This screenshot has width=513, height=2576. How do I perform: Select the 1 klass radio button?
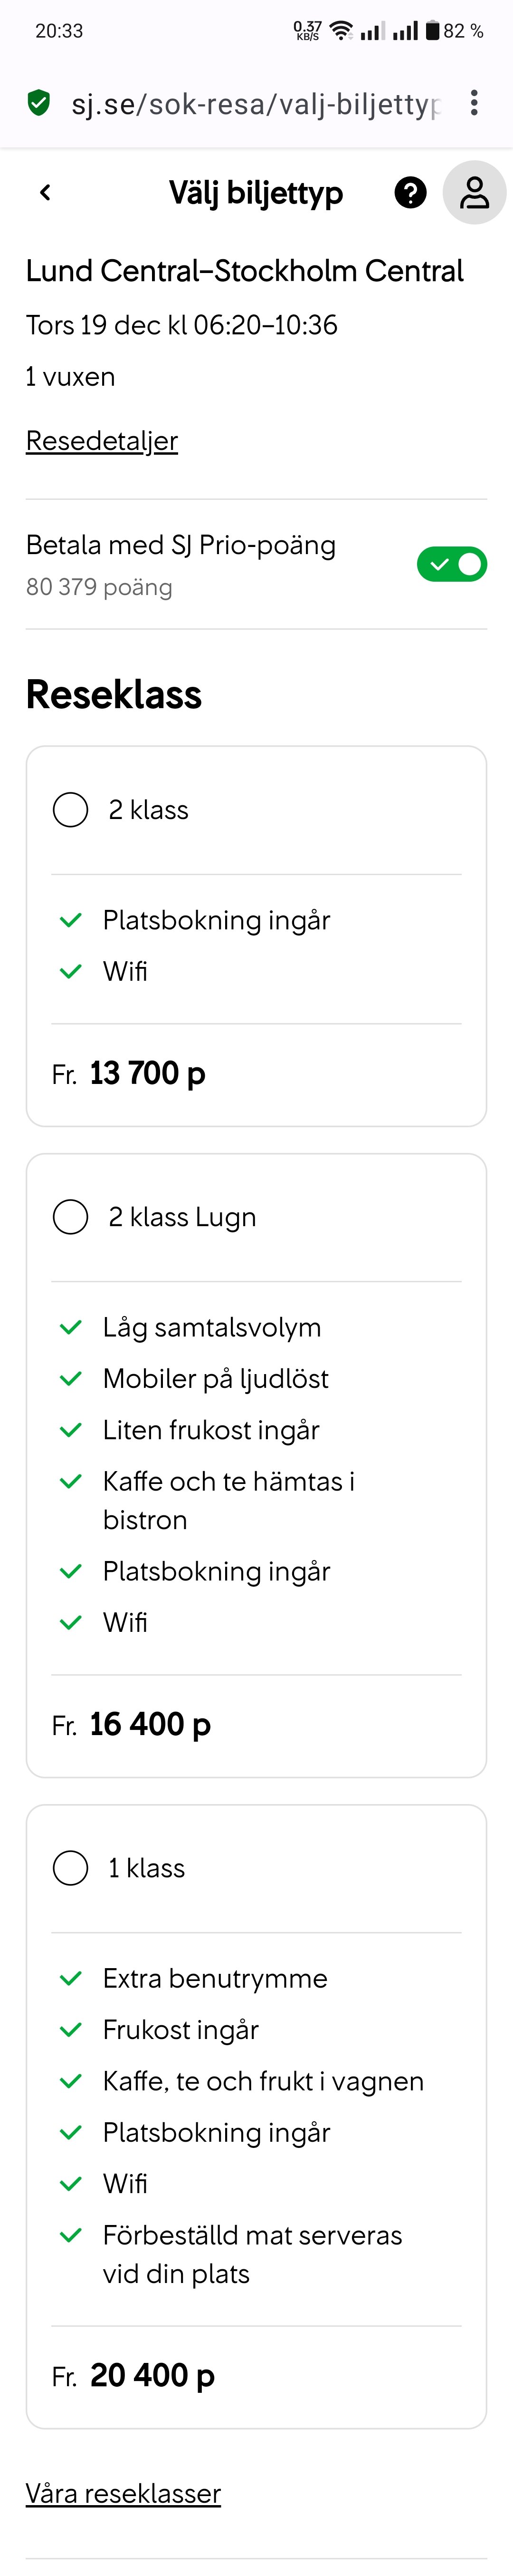click(70, 1867)
